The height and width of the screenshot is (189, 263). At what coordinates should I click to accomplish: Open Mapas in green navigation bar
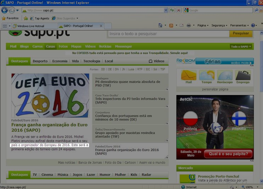[x=76, y=47]
